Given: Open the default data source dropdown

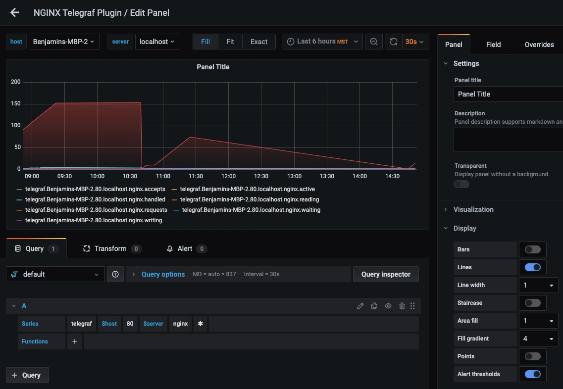Looking at the screenshot, I should point(55,274).
